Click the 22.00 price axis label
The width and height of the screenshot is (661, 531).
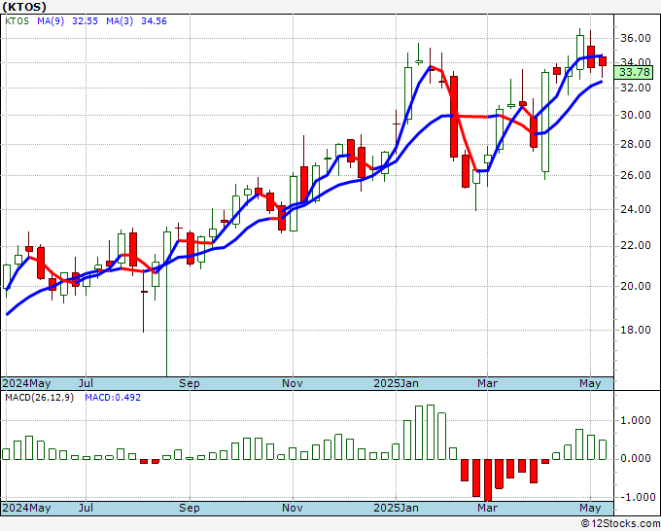click(x=635, y=246)
